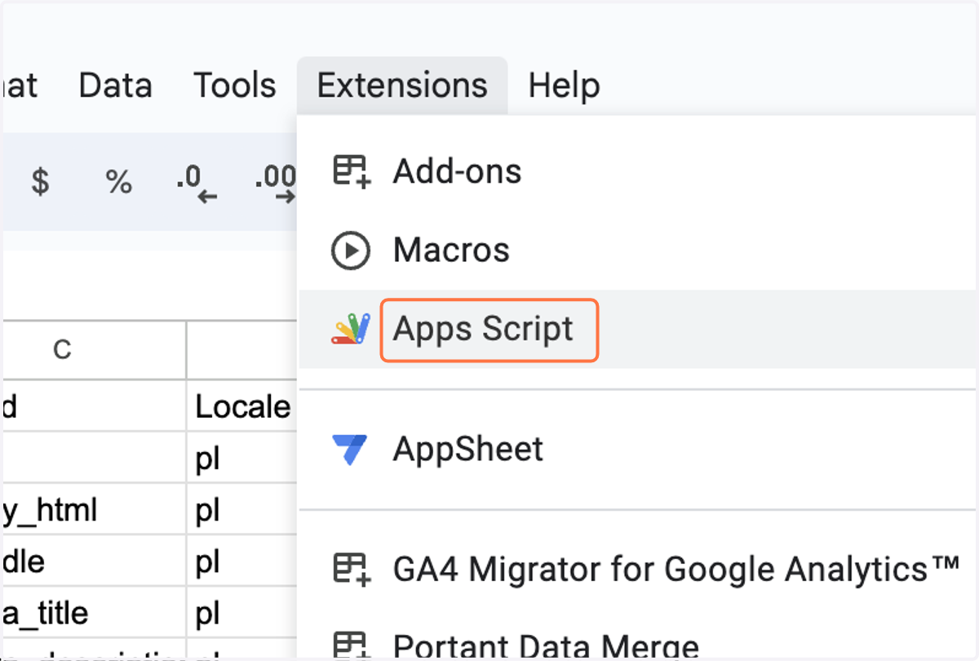Click the Extensions menu
The width and height of the screenshot is (979, 661).
coord(402,85)
